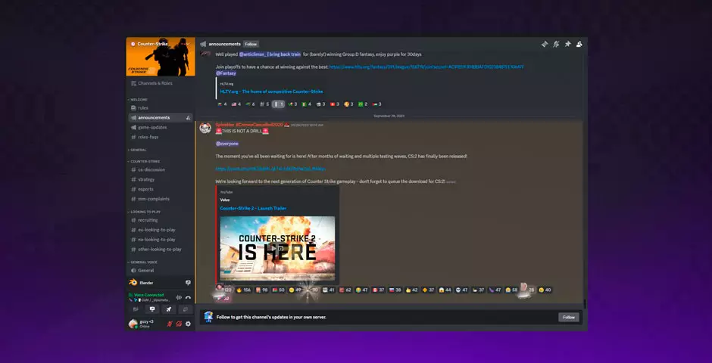Open Counter-Strike 2 - Launch Trailer link

coord(253,209)
